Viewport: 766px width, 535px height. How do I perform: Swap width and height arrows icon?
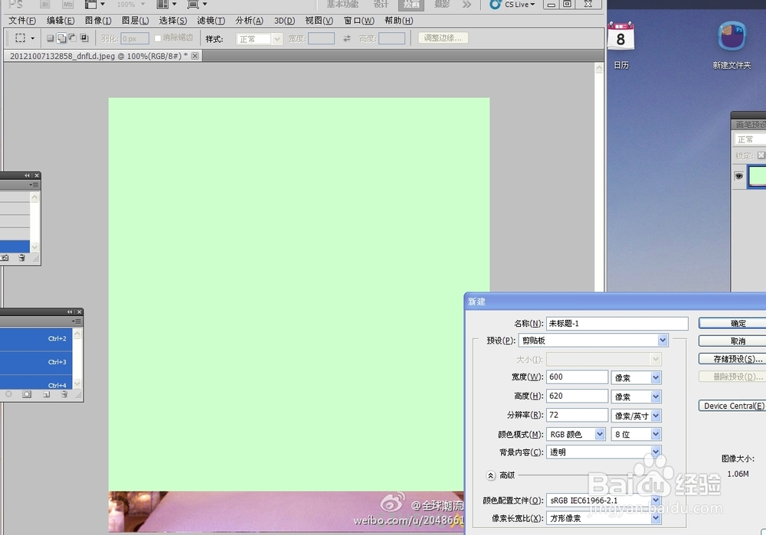tap(347, 38)
